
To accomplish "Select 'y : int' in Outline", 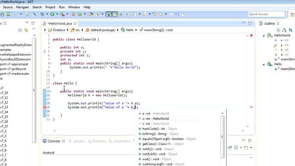I will [x=284, y=45].
